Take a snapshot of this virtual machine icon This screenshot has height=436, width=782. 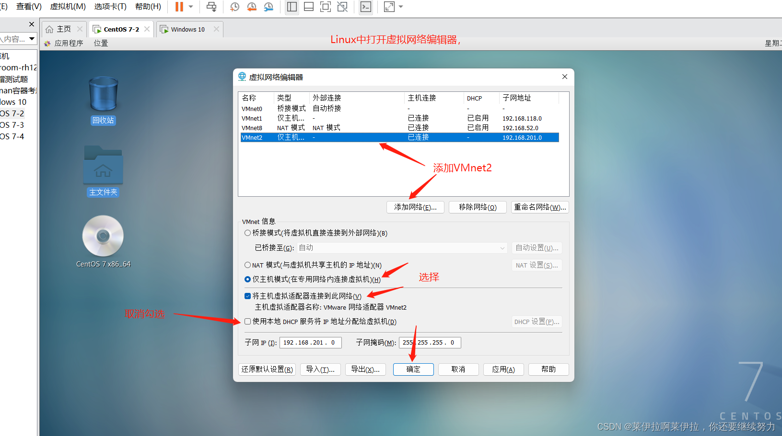[x=234, y=7]
